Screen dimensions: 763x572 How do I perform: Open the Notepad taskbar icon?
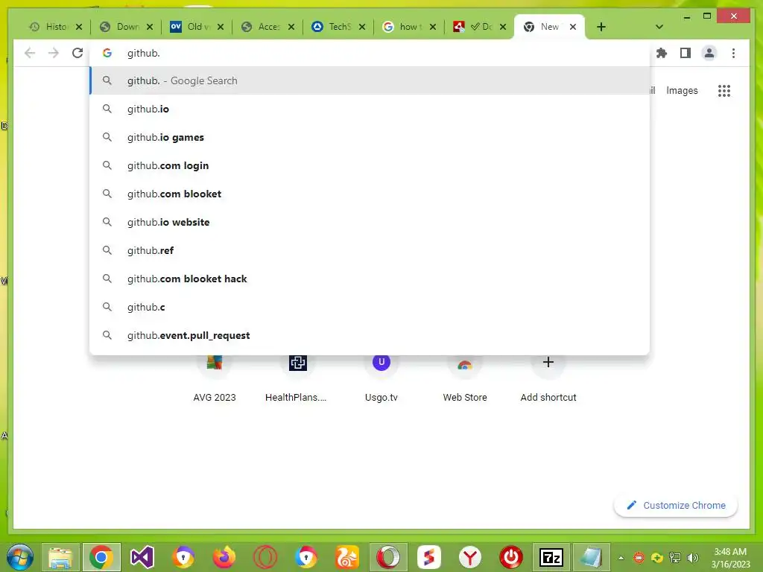point(592,557)
